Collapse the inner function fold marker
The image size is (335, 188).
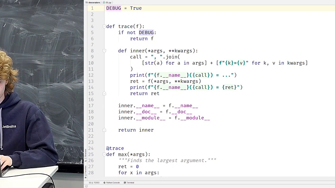coord(104,51)
